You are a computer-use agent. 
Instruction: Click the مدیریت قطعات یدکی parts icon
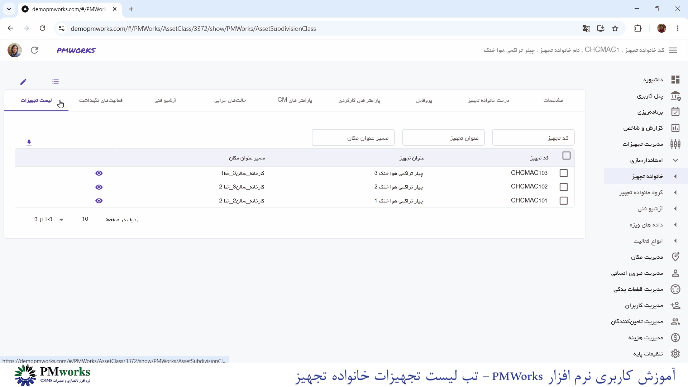[x=675, y=289]
